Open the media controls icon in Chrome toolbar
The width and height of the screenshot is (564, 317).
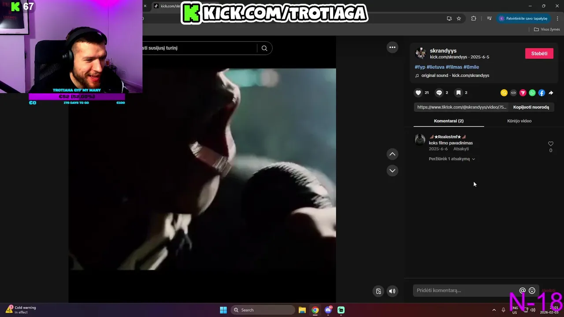[x=490, y=18]
